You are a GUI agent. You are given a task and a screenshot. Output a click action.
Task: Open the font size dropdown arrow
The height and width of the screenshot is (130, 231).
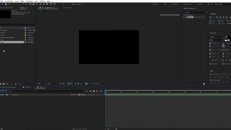point(218,43)
